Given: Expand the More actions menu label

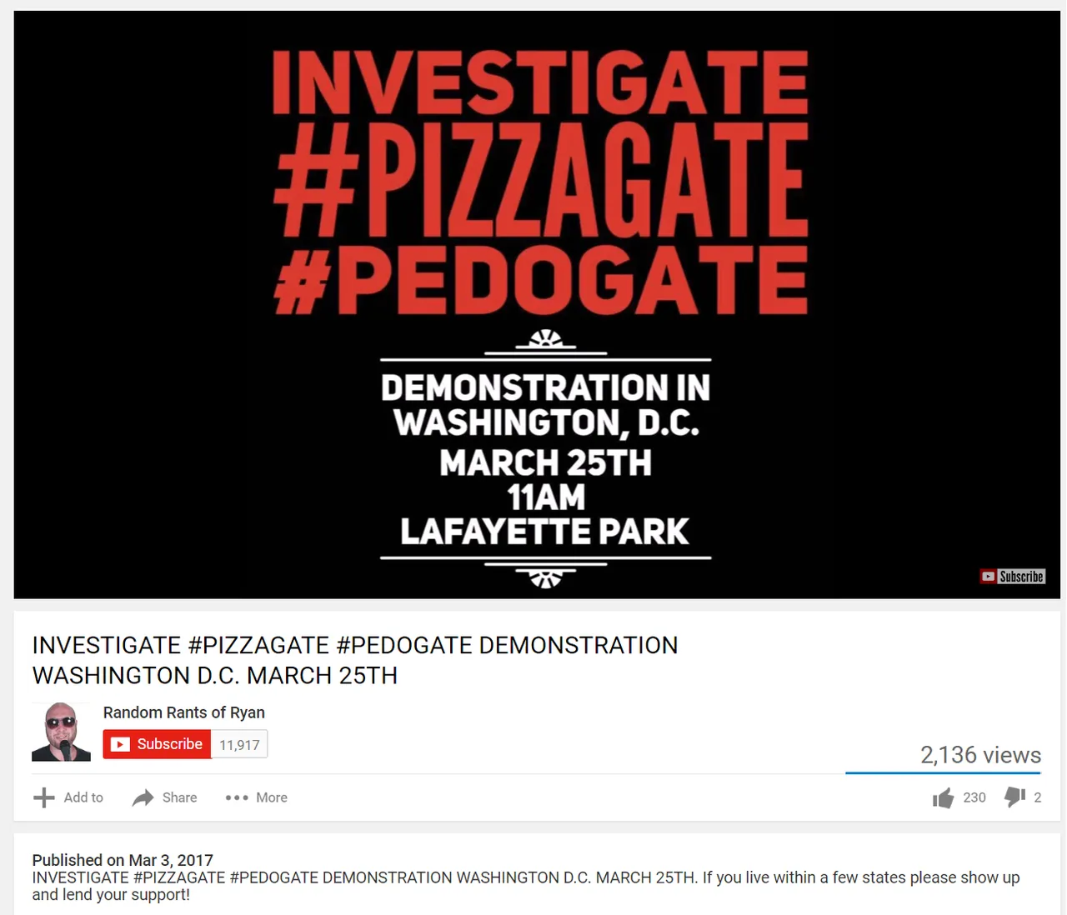Looking at the screenshot, I should coord(272,797).
